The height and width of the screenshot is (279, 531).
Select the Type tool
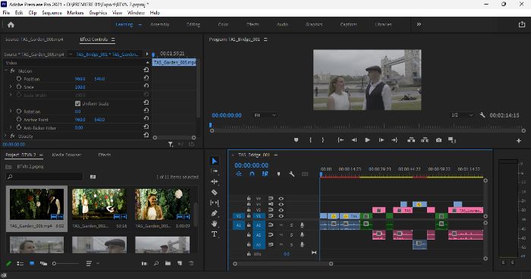coord(215,234)
